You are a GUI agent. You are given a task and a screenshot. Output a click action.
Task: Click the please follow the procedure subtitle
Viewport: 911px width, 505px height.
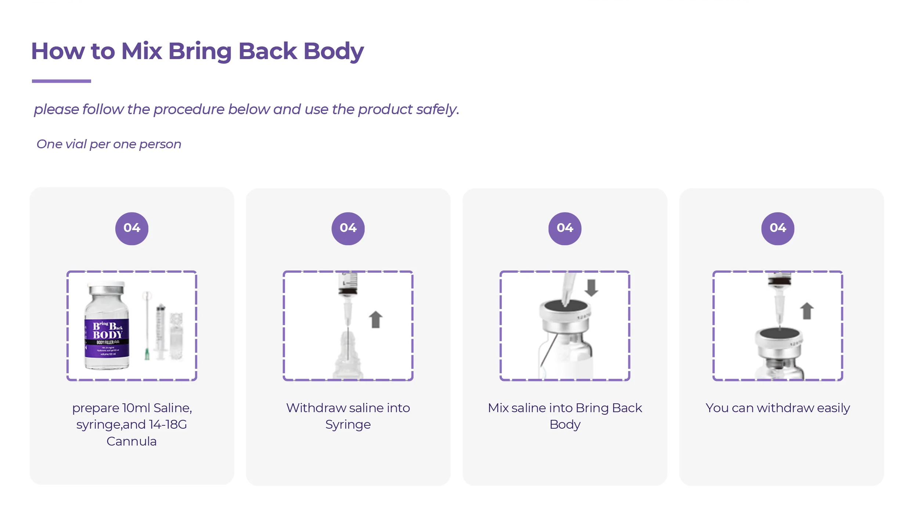point(246,109)
